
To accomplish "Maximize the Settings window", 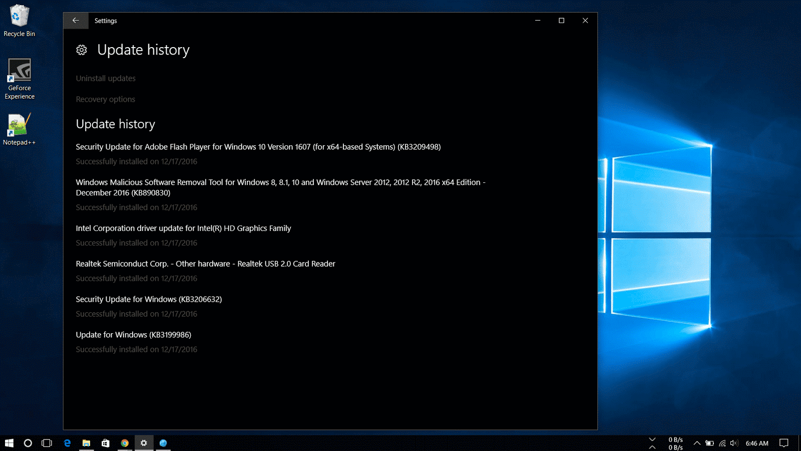I will click(x=561, y=21).
